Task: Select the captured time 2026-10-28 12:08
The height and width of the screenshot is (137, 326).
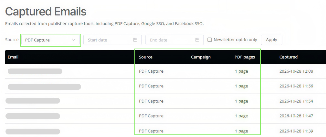Action: click(x=296, y=71)
